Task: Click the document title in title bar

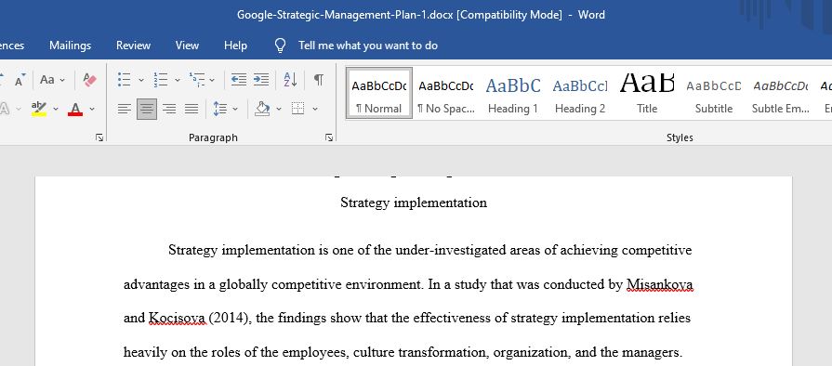Action: tap(421, 15)
